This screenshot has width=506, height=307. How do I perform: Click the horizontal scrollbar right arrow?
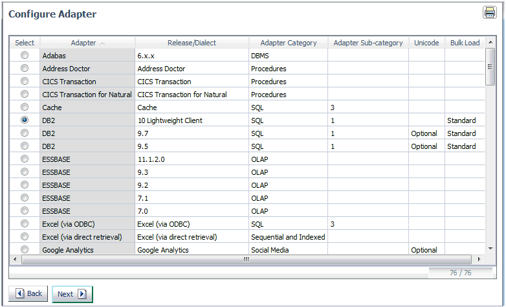(479, 259)
